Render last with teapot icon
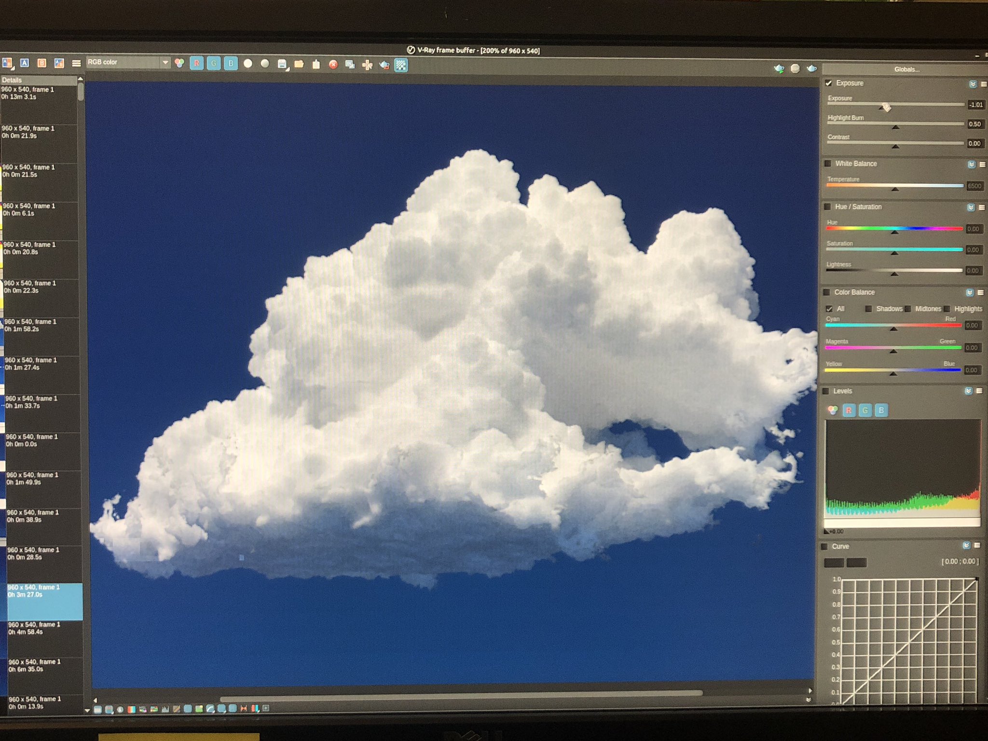The height and width of the screenshot is (741, 988). pyautogui.click(x=812, y=69)
